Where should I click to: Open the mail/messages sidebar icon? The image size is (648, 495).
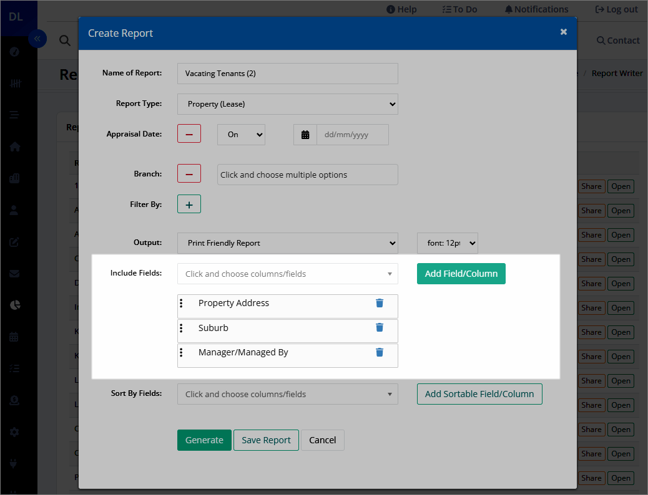point(14,273)
